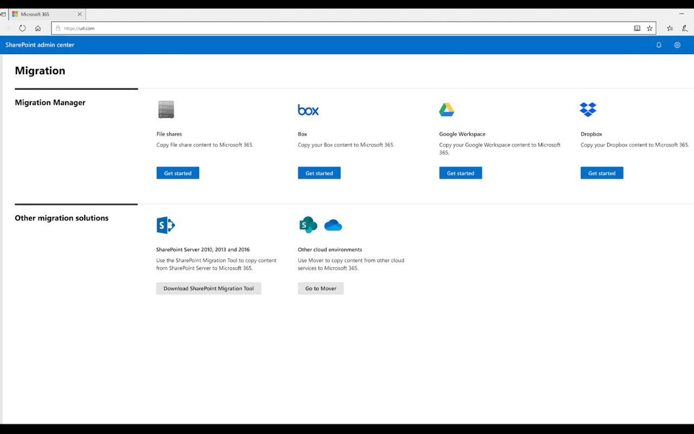The image size is (694, 434).
Task: Click the Dropbox logo icon
Action: pos(588,110)
